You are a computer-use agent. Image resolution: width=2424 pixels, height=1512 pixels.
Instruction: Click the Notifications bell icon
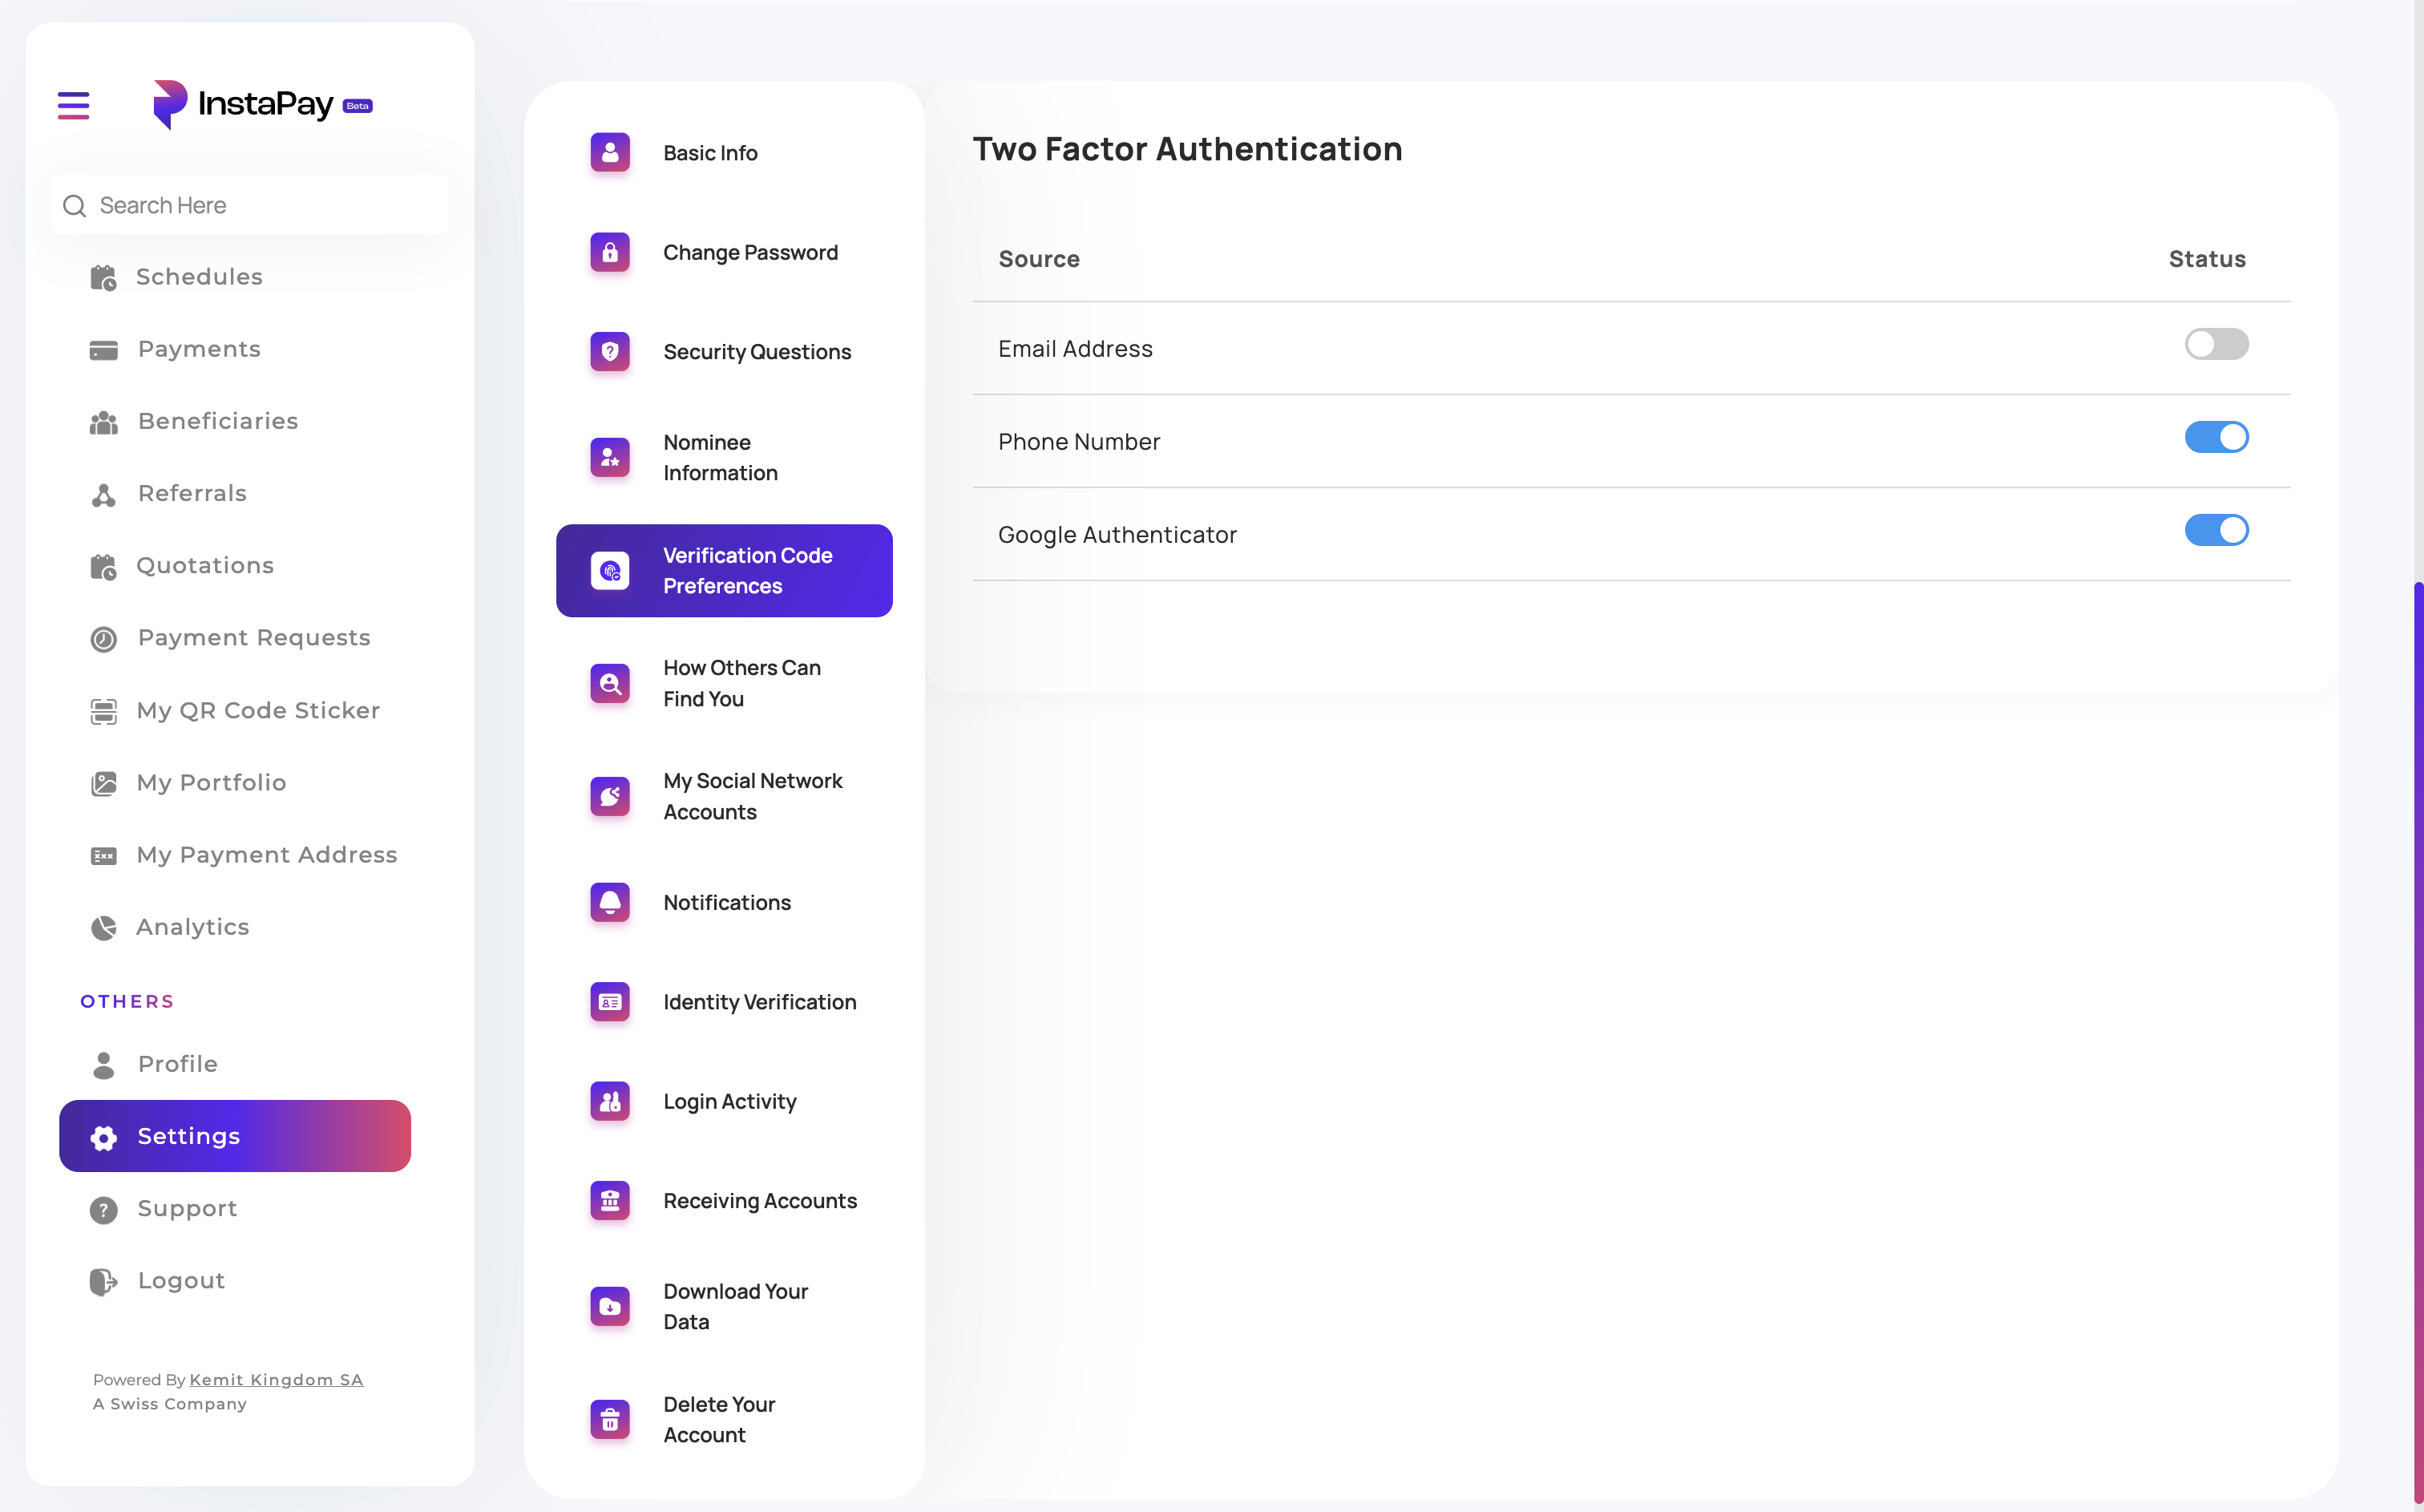[x=610, y=902]
